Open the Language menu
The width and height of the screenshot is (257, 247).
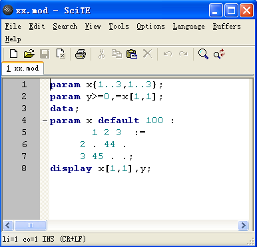click(x=188, y=27)
